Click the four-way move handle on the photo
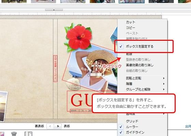Viewport: 191px width, 136px height. tap(96, 66)
